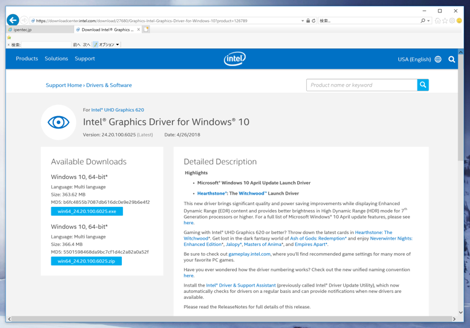Click the horizontal scrollbar left arrow
The image size is (470, 328).
[9, 319]
